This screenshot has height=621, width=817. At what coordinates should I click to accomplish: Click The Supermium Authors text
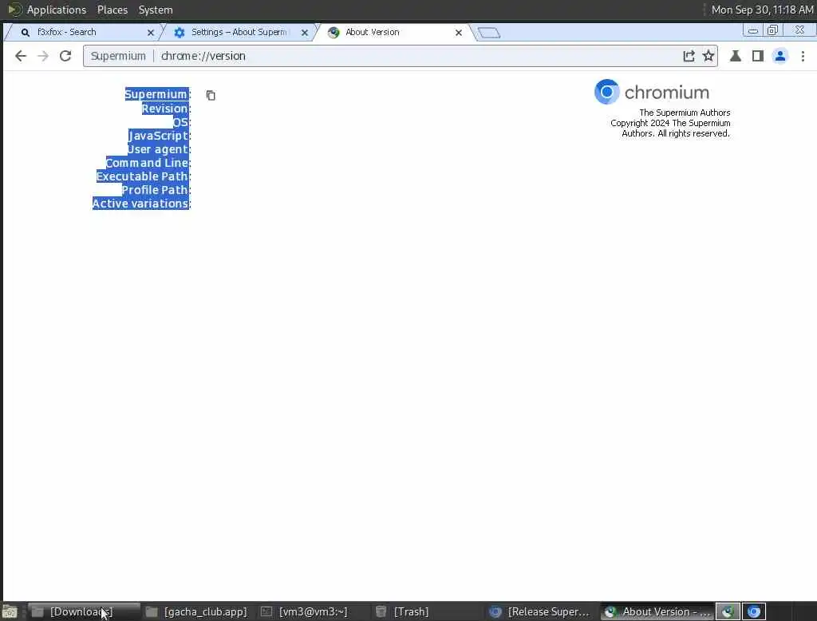(685, 113)
